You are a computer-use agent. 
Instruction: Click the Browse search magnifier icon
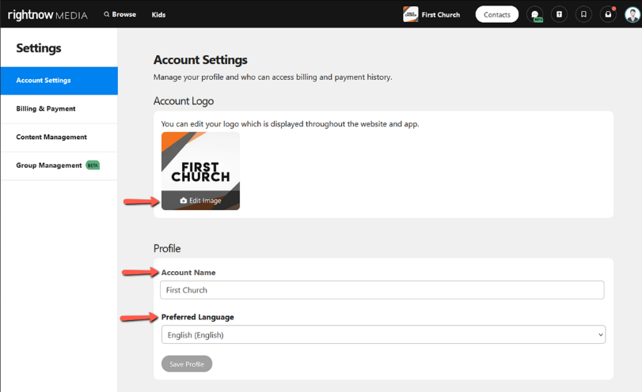pos(107,14)
